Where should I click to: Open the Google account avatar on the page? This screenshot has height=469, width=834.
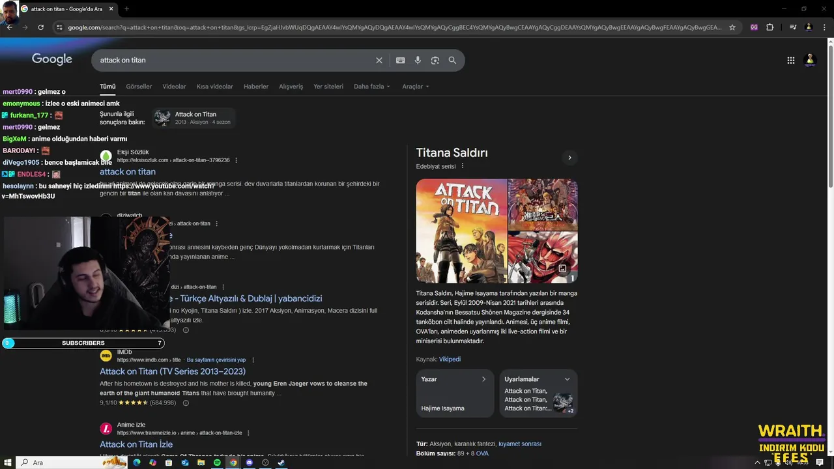(x=811, y=60)
